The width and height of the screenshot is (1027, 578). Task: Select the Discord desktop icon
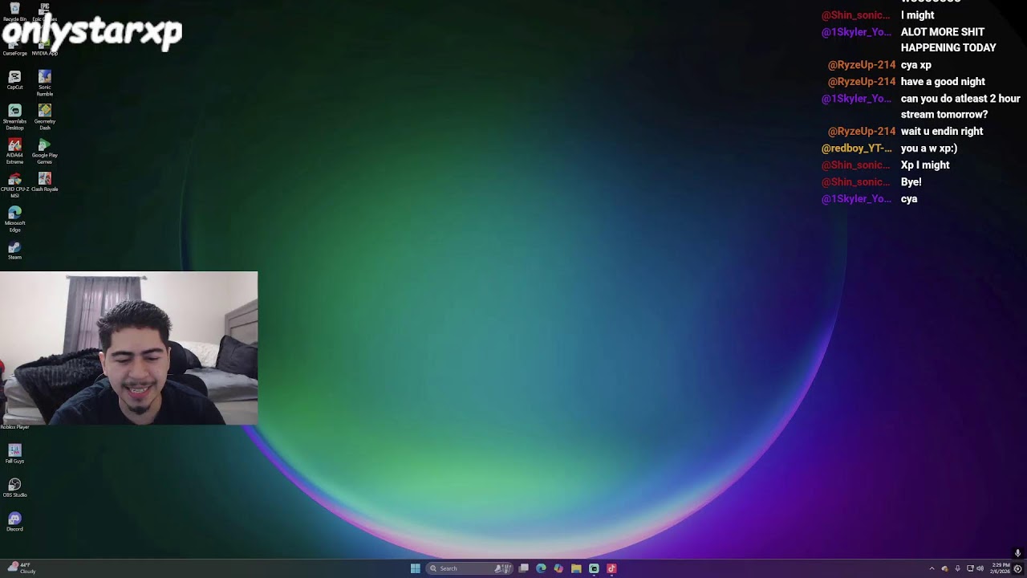click(14, 522)
